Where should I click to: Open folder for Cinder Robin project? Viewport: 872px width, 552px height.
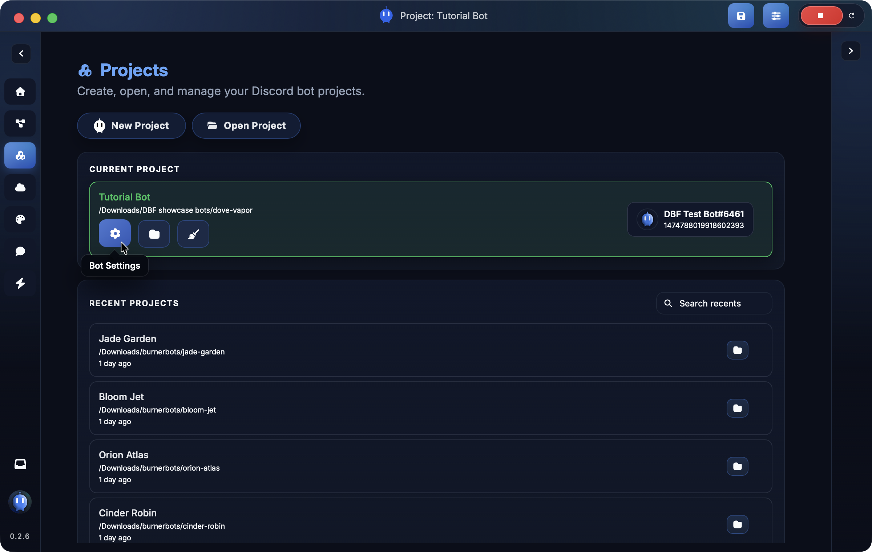pos(737,524)
